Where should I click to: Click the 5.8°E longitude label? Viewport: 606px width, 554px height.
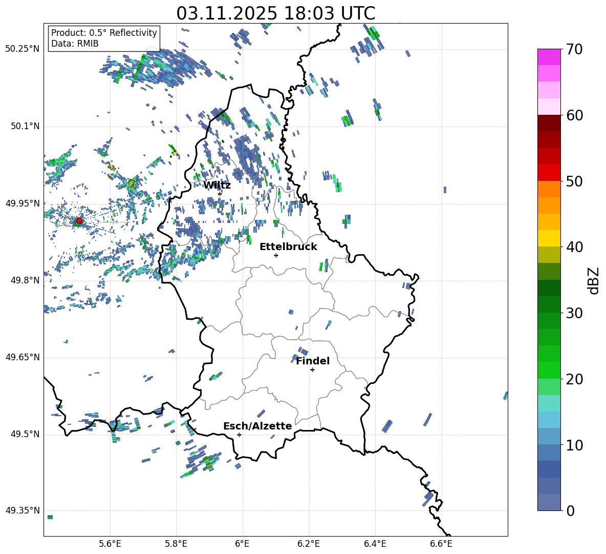coord(176,544)
